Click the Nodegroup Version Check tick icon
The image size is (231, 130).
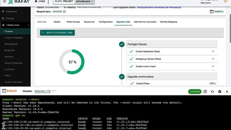(x=131, y=59)
